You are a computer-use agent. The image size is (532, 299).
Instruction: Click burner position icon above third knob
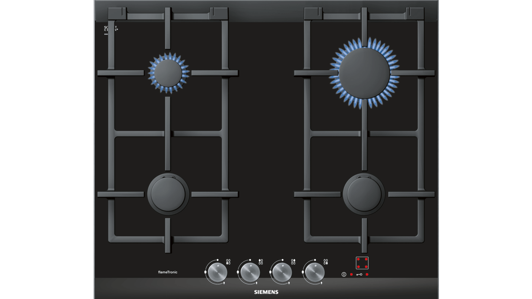tap(293, 262)
